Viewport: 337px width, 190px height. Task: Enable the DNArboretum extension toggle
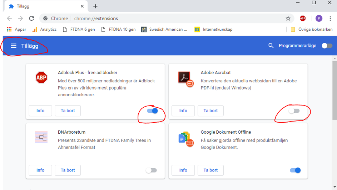pyautogui.click(x=151, y=170)
